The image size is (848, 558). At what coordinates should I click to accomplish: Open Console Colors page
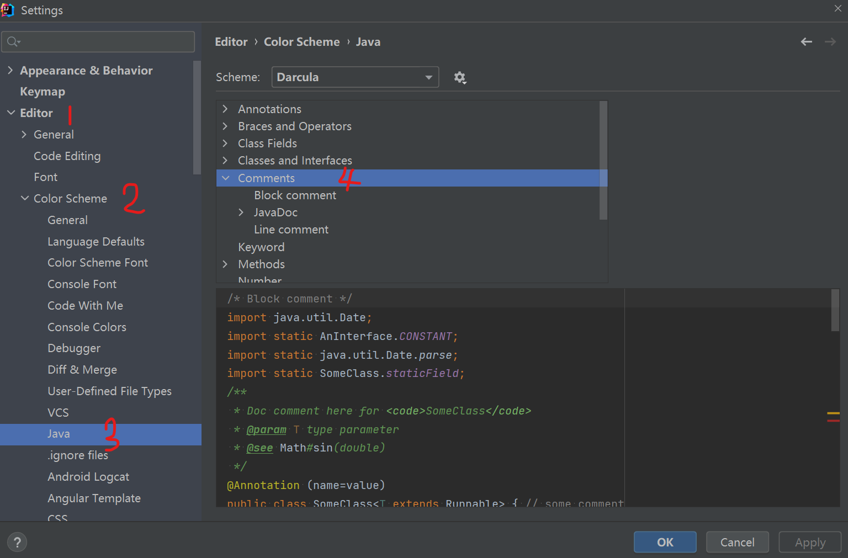(x=87, y=327)
